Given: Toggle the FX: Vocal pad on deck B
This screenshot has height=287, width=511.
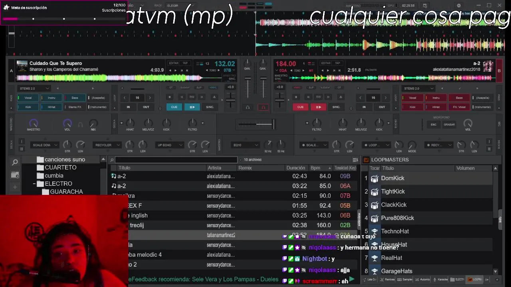Looking at the screenshot, I should 459,107.
